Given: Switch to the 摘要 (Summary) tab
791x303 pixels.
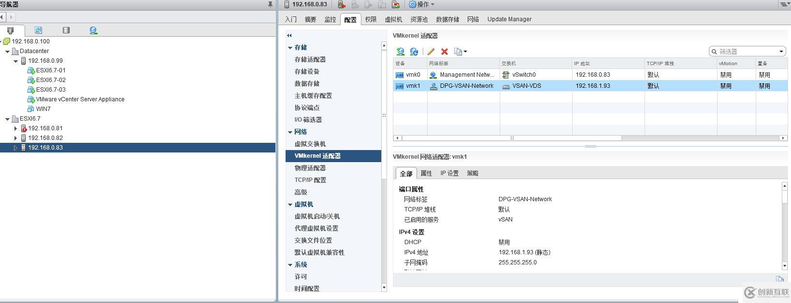Looking at the screenshot, I should pyautogui.click(x=310, y=19).
